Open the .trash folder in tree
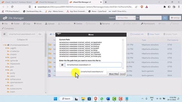 (x=12, y=92)
